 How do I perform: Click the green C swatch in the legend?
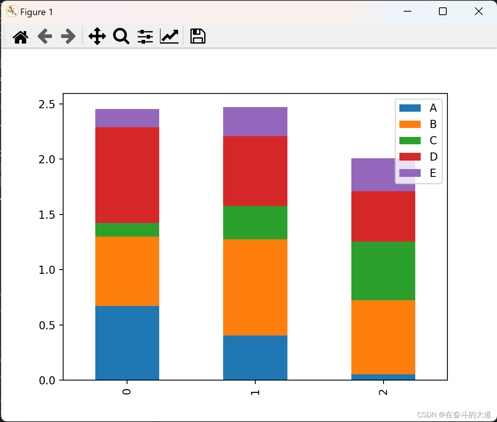point(410,140)
